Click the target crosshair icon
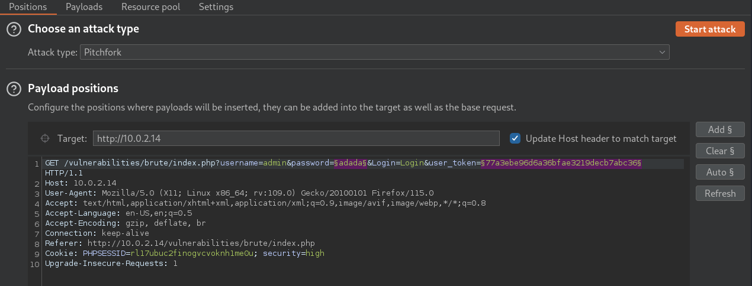This screenshot has width=752, height=286. click(x=44, y=138)
